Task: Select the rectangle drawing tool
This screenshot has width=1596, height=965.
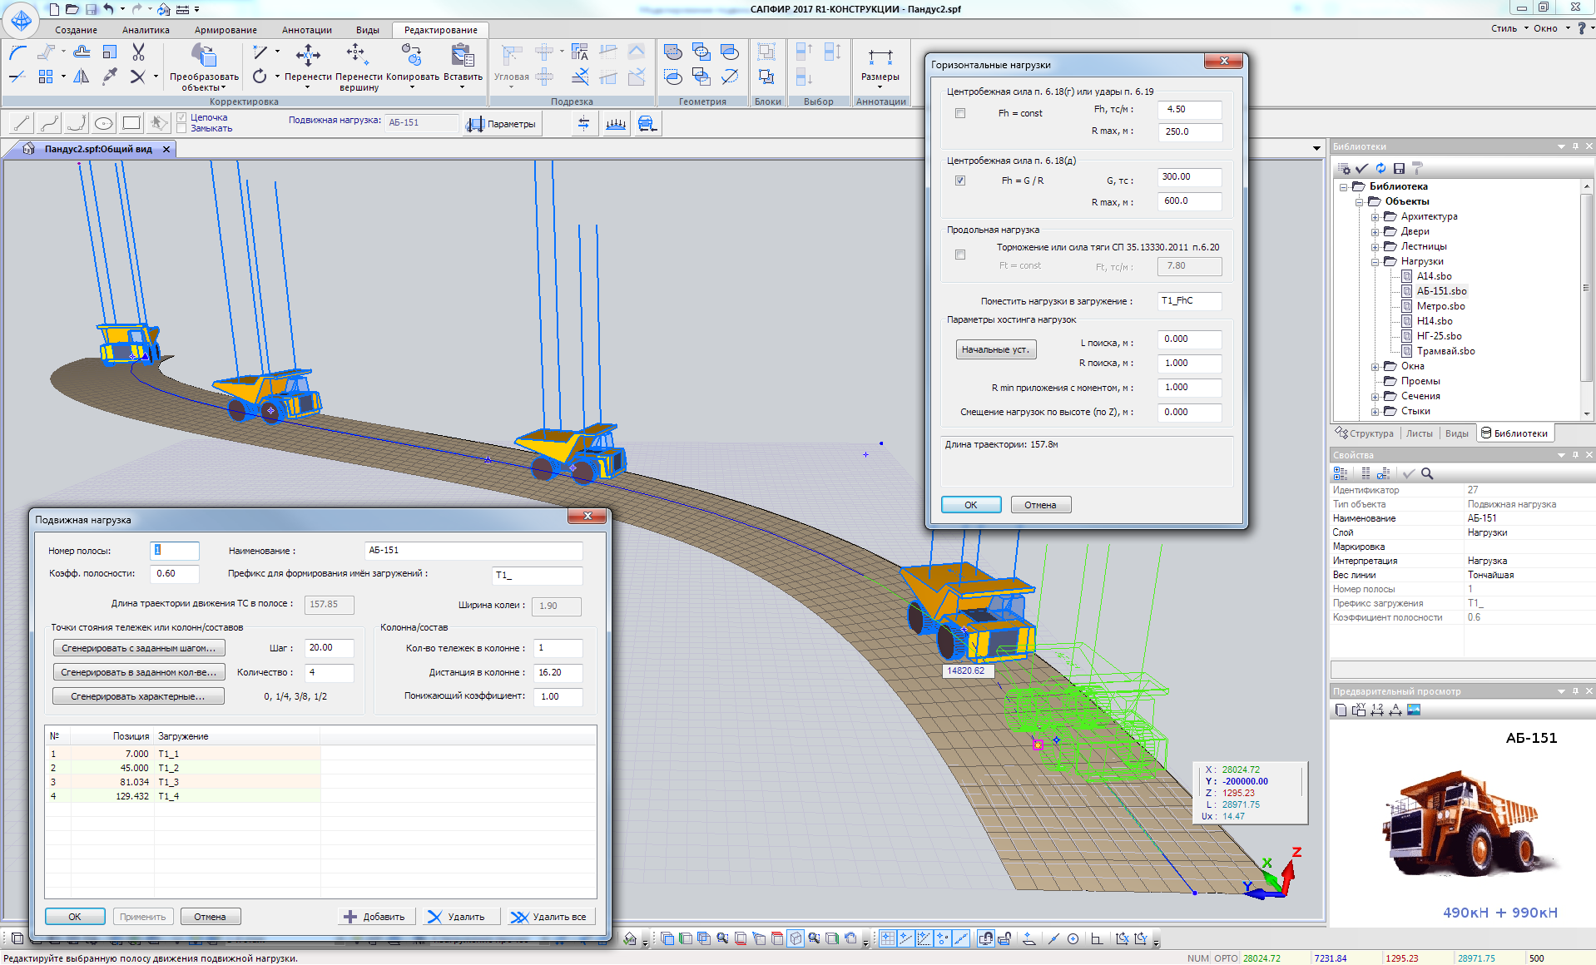Action: point(131,123)
